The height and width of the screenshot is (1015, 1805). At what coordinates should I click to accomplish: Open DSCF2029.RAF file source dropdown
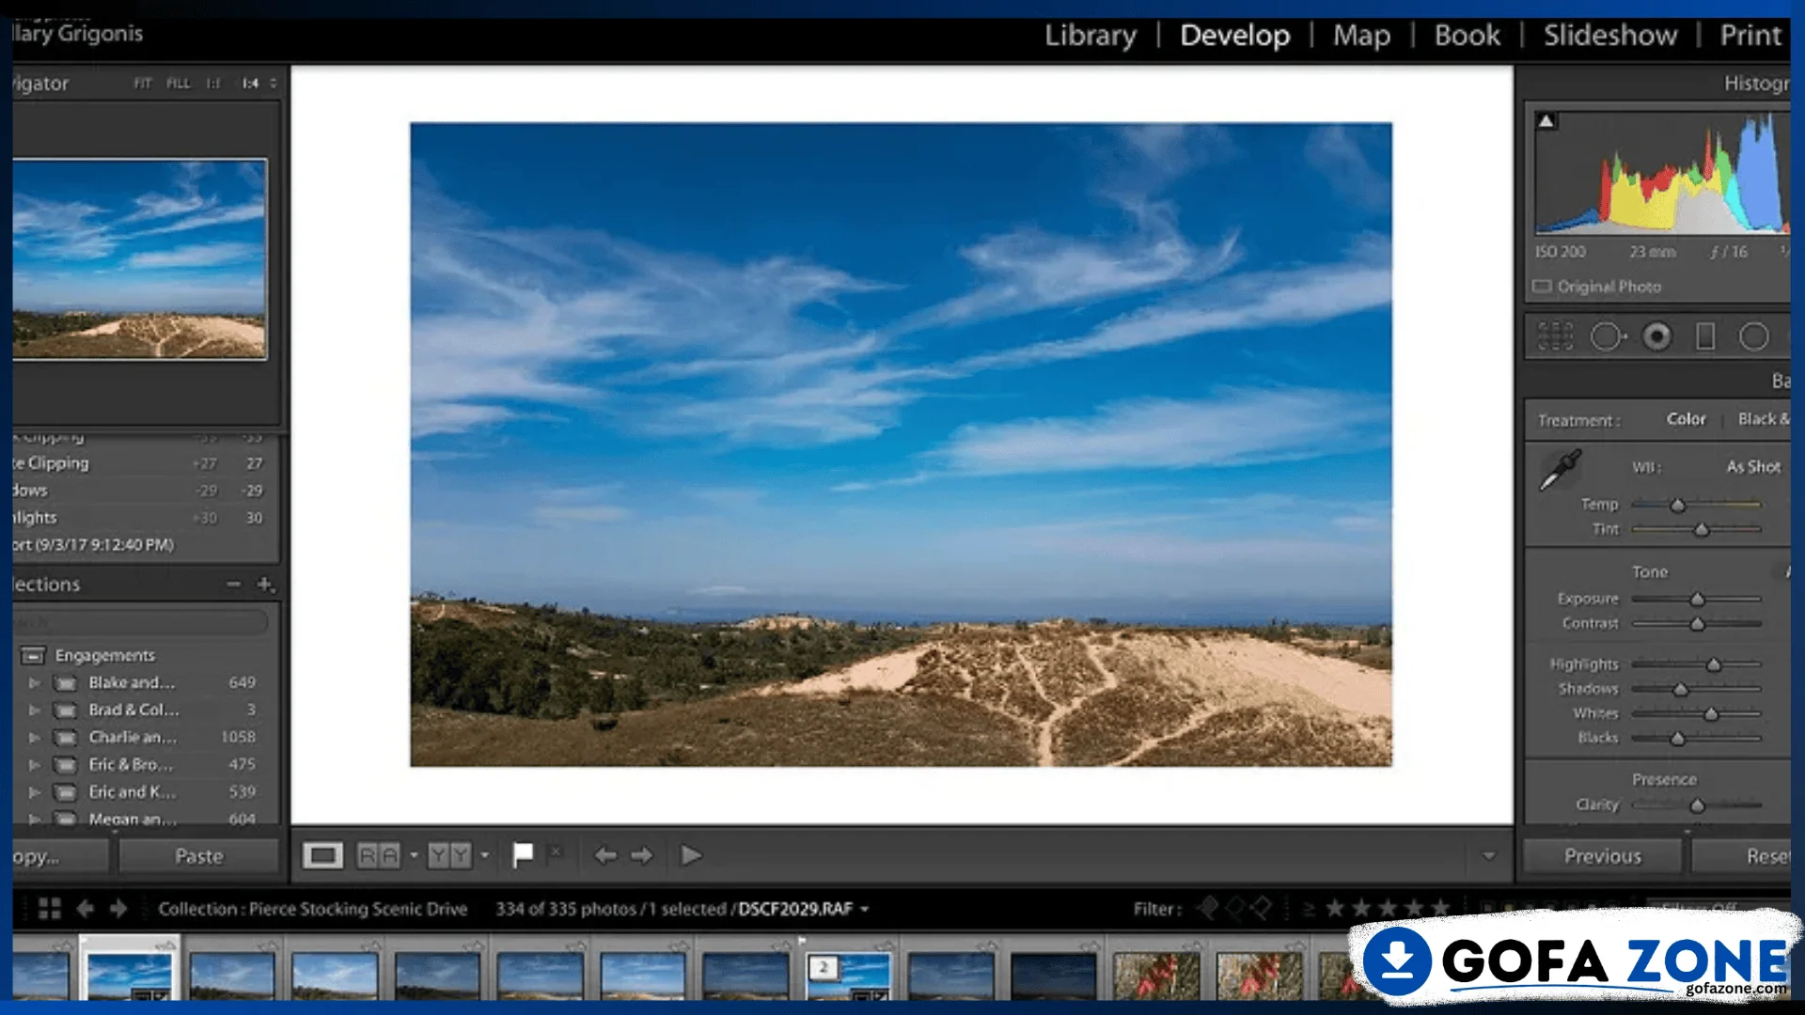tap(864, 909)
